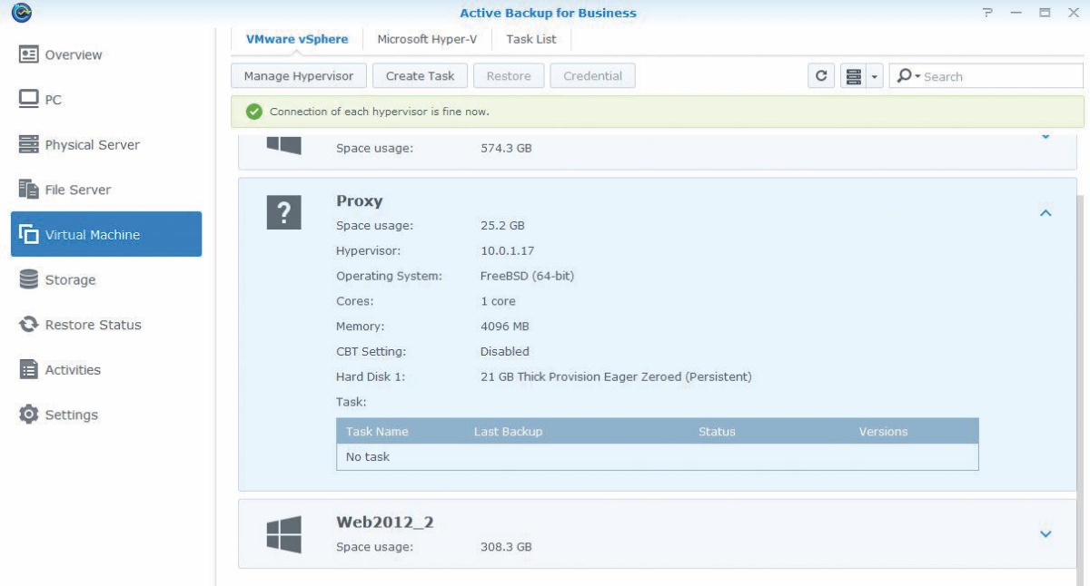Switch to Microsoft Hyper-V tab
1090x586 pixels.
[x=427, y=39]
